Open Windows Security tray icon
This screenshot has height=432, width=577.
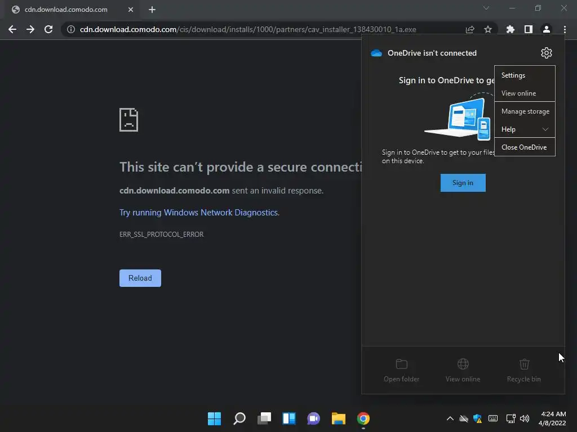[x=478, y=418]
